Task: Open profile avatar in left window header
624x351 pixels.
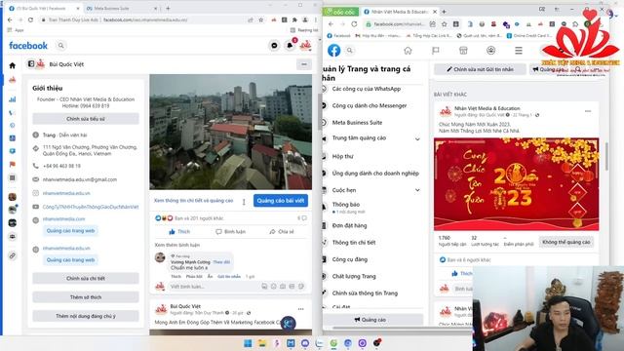Action: [x=305, y=46]
